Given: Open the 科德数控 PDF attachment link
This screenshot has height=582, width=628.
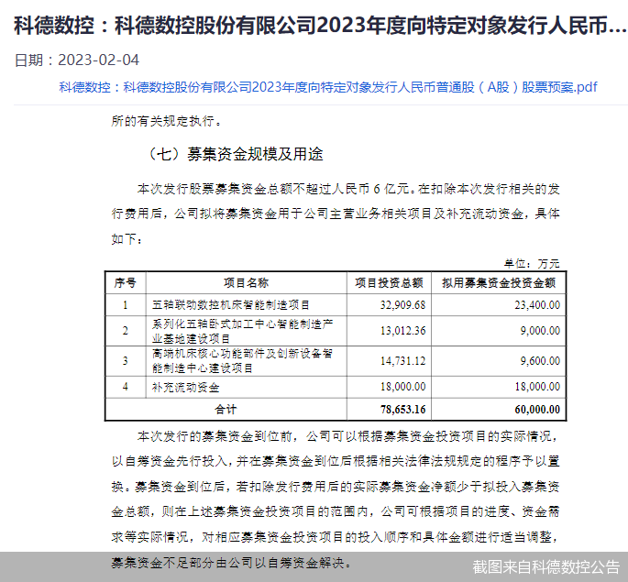Looking at the screenshot, I should point(327,87).
